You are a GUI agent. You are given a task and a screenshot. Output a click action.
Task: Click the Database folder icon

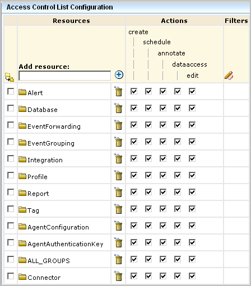(22, 109)
